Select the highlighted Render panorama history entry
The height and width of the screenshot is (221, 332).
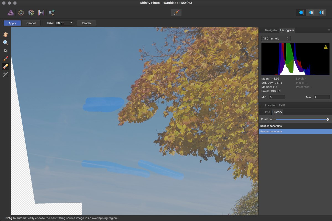(295, 131)
